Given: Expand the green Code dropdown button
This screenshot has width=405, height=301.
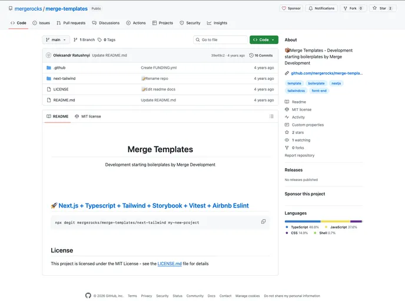Looking at the screenshot, I should (x=264, y=40).
